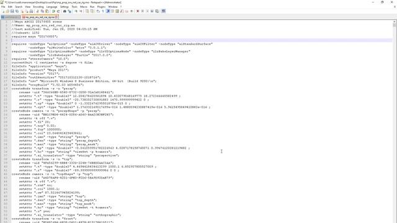Click line 'fileInfo "version" "2017";'

35,74
